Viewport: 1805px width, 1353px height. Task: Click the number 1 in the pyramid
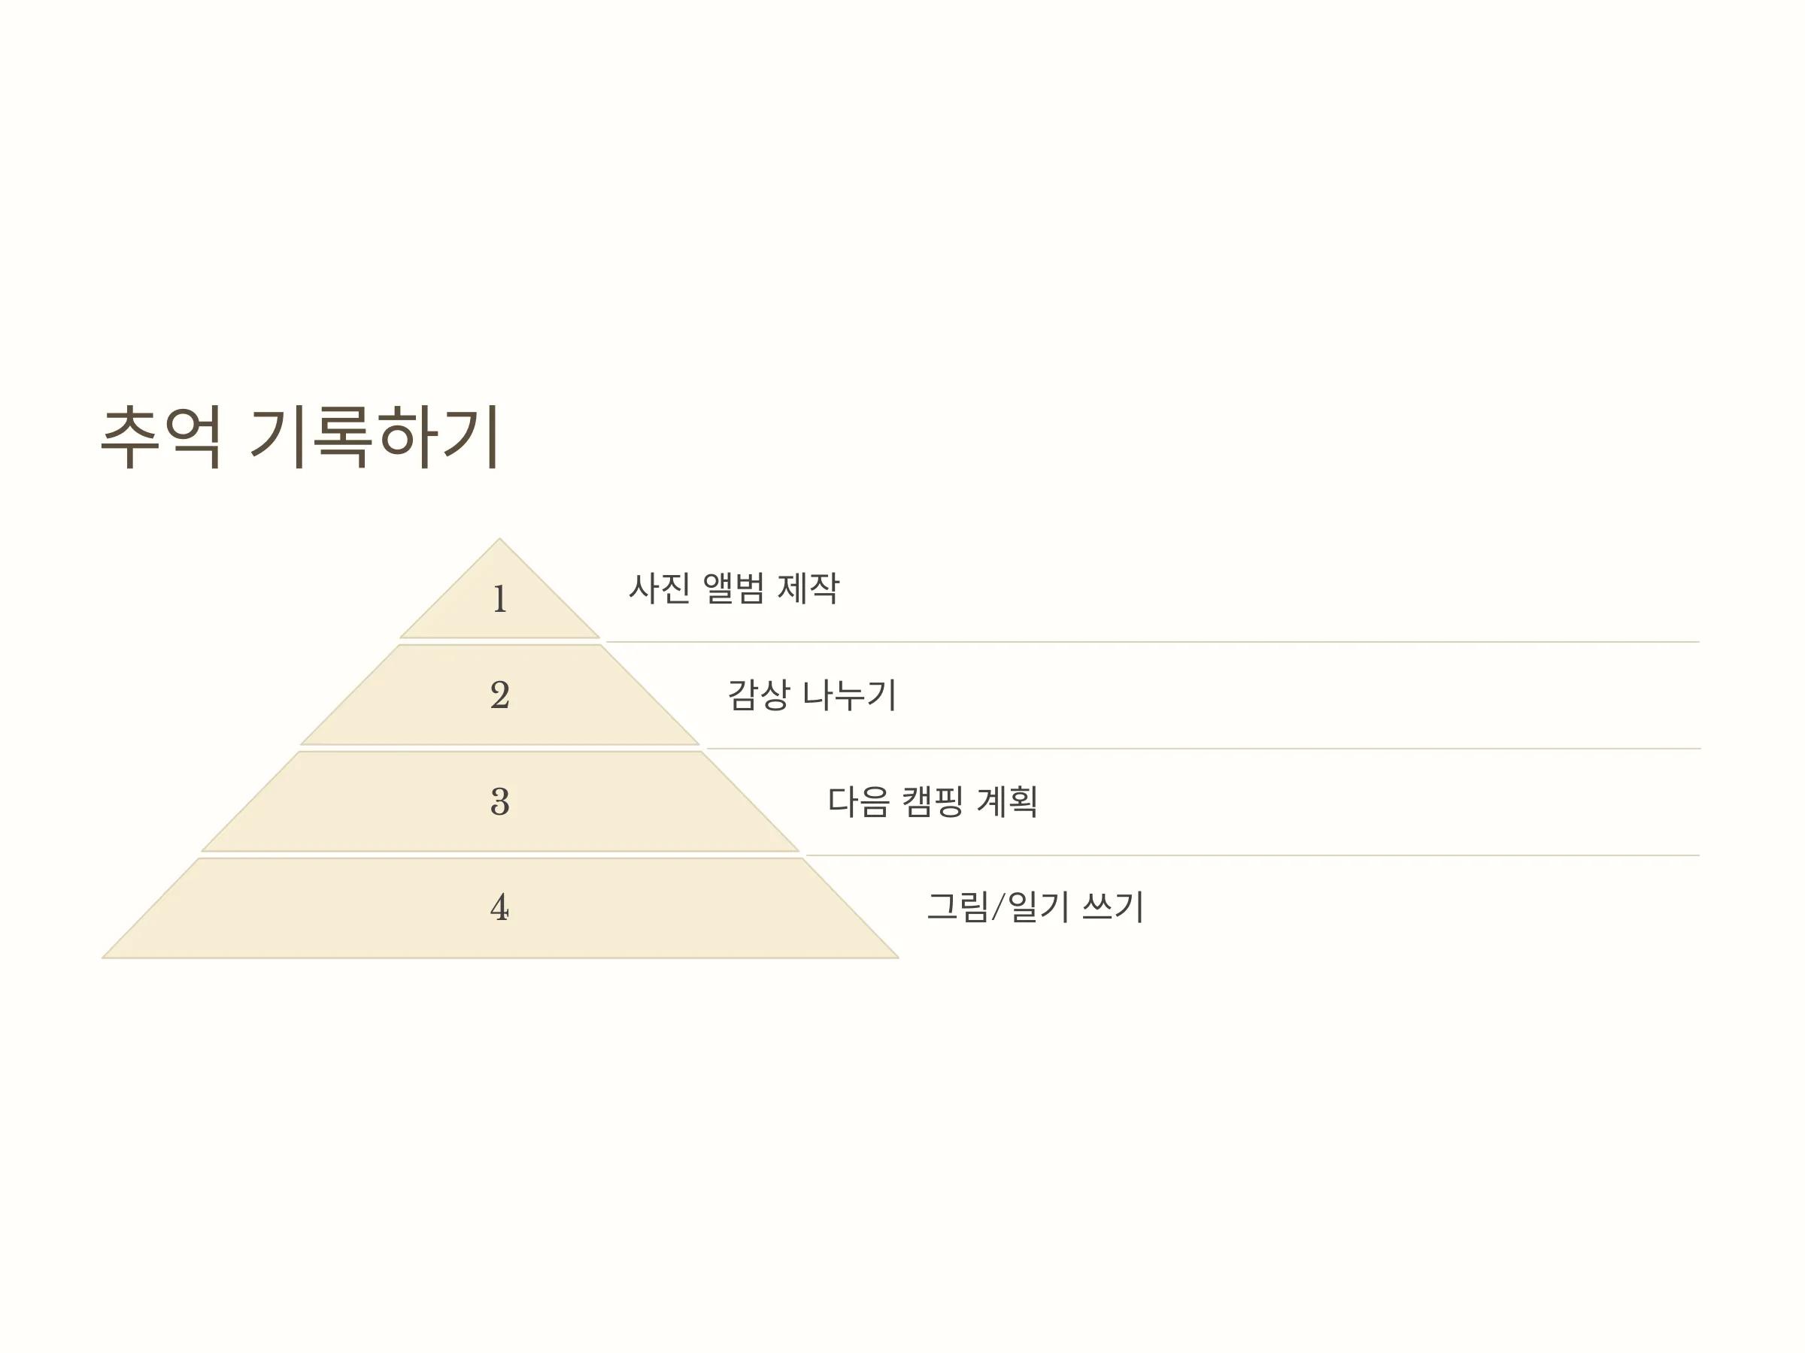pos(500,598)
